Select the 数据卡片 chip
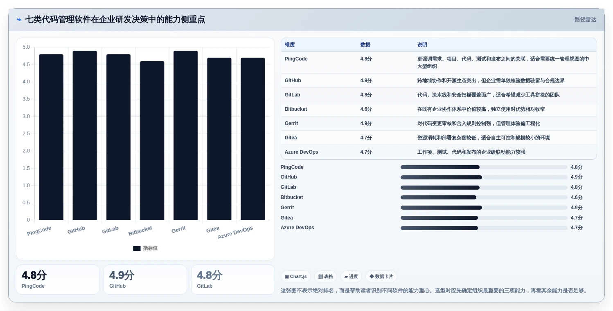 381,277
